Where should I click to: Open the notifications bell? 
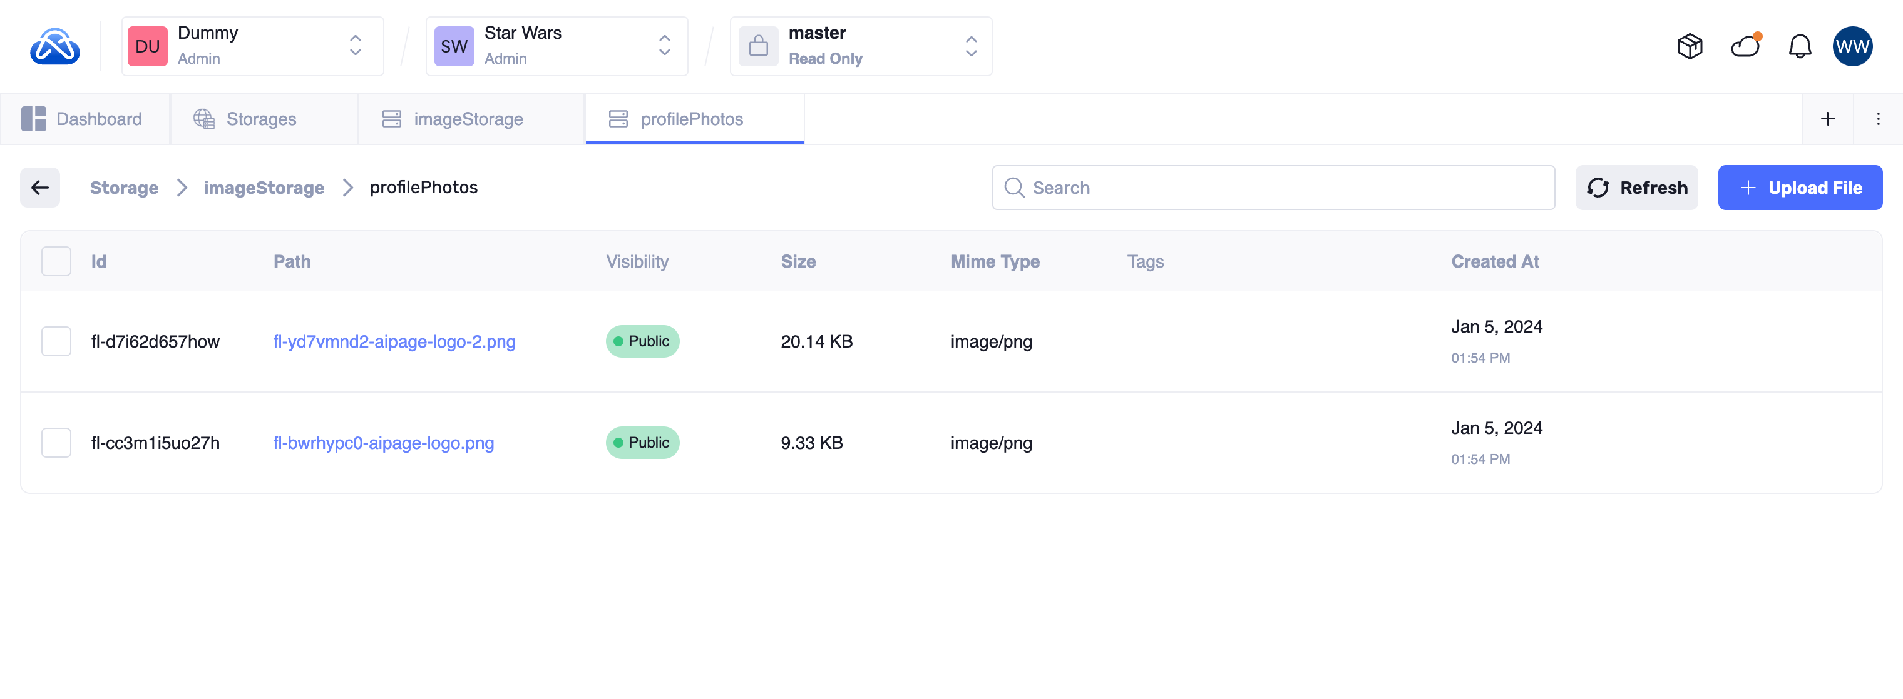coord(1800,46)
